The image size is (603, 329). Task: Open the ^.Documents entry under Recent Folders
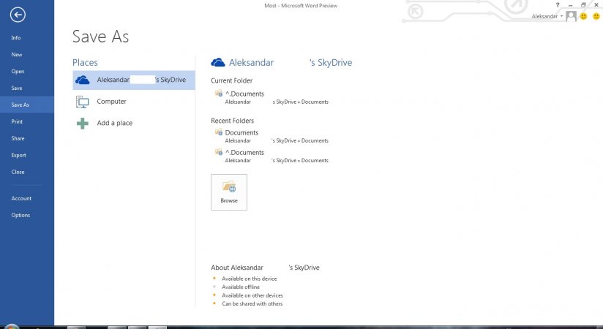click(x=271, y=156)
